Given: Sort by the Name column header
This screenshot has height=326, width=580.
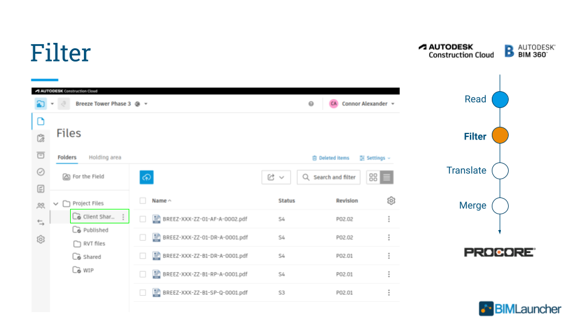Looking at the screenshot, I should pyautogui.click(x=162, y=200).
